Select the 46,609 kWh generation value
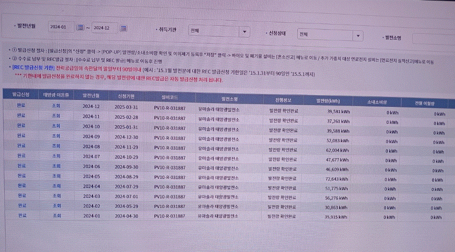The image size is (455, 252). tap(337, 169)
